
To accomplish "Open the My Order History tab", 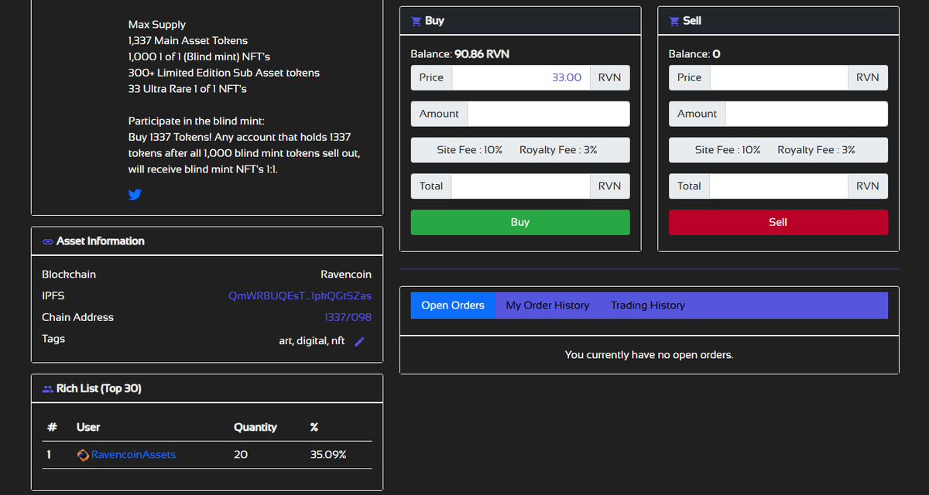I will pos(547,306).
